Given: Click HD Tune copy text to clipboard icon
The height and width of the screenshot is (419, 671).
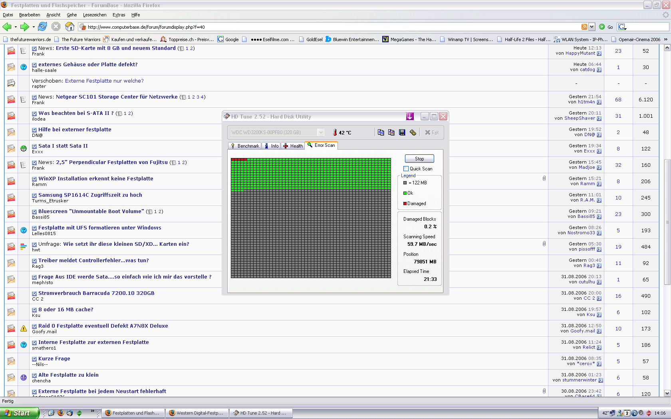Looking at the screenshot, I should tap(381, 132).
